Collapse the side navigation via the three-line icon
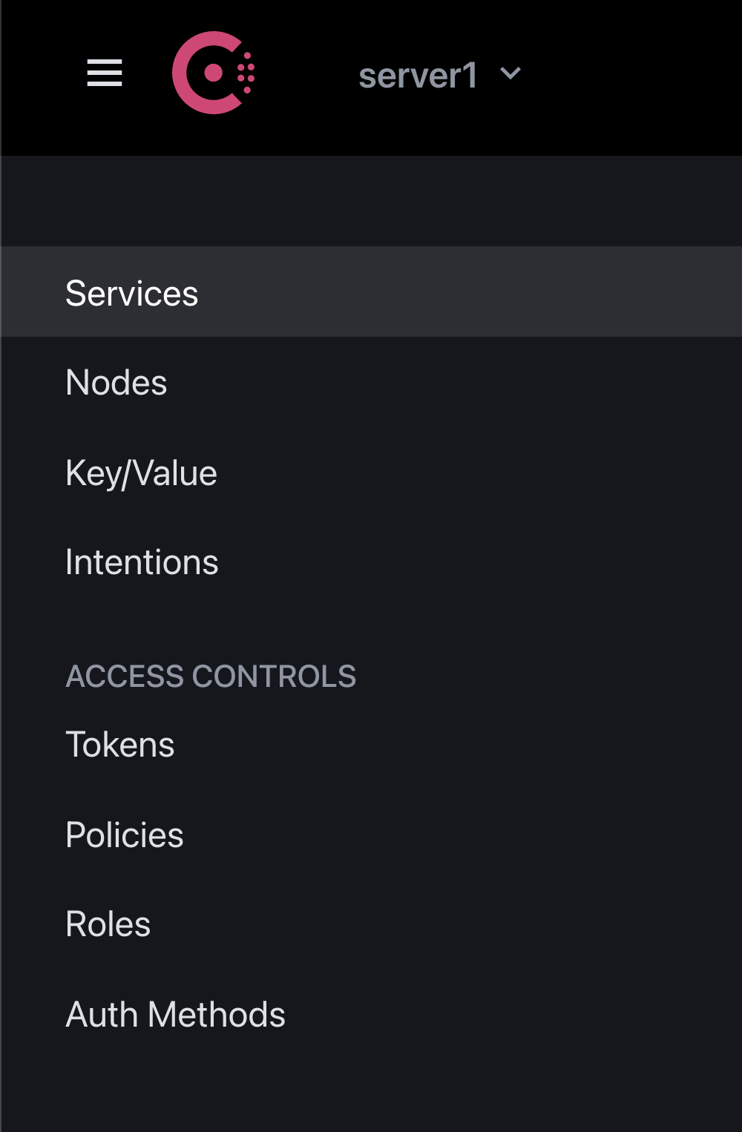This screenshot has width=742, height=1132. 105,73
